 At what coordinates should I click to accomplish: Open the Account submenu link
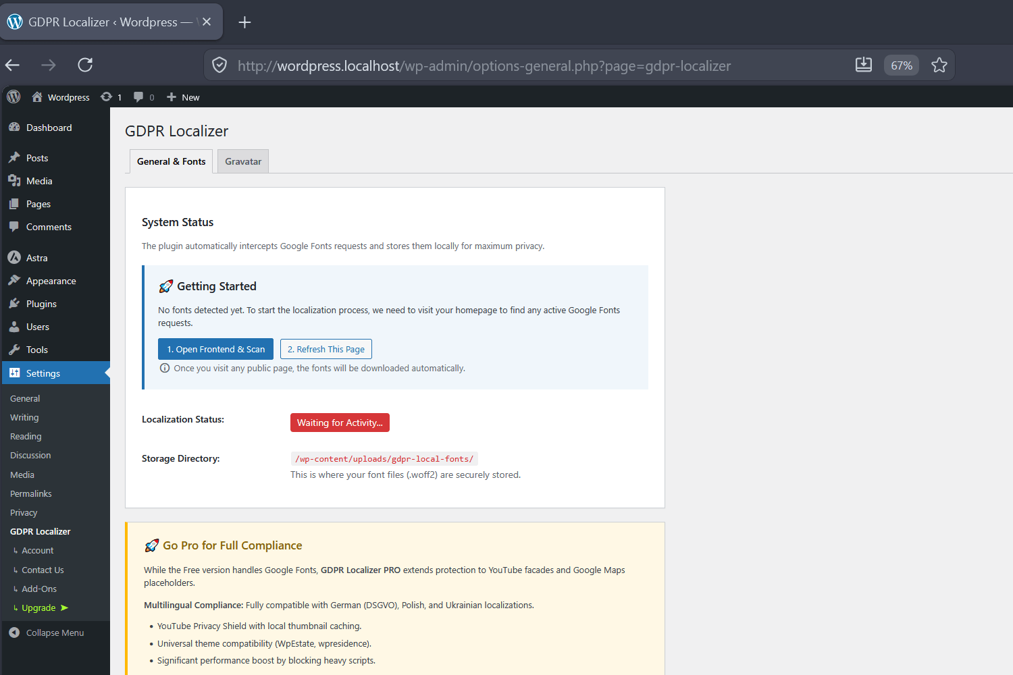click(x=37, y=550)
